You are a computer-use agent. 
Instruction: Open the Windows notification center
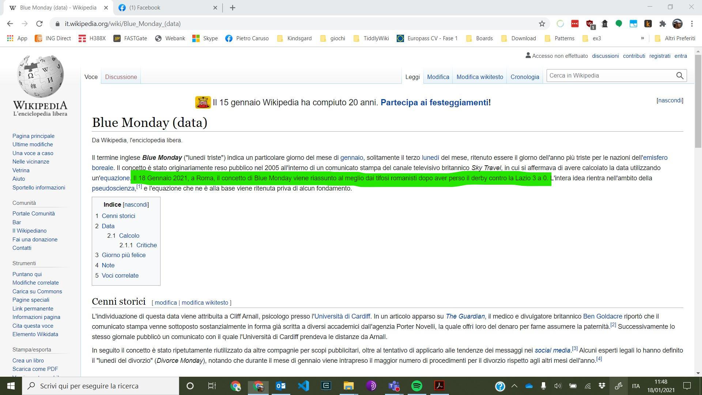coord(687,386)
